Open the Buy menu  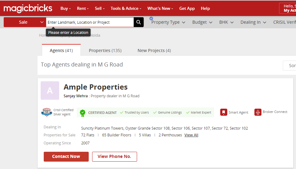[x=66, y=8]
